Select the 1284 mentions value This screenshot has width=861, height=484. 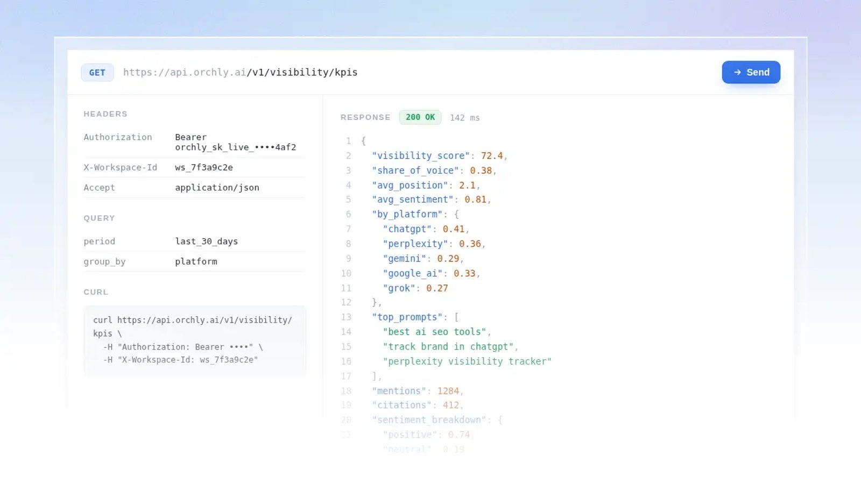[448, 391]
